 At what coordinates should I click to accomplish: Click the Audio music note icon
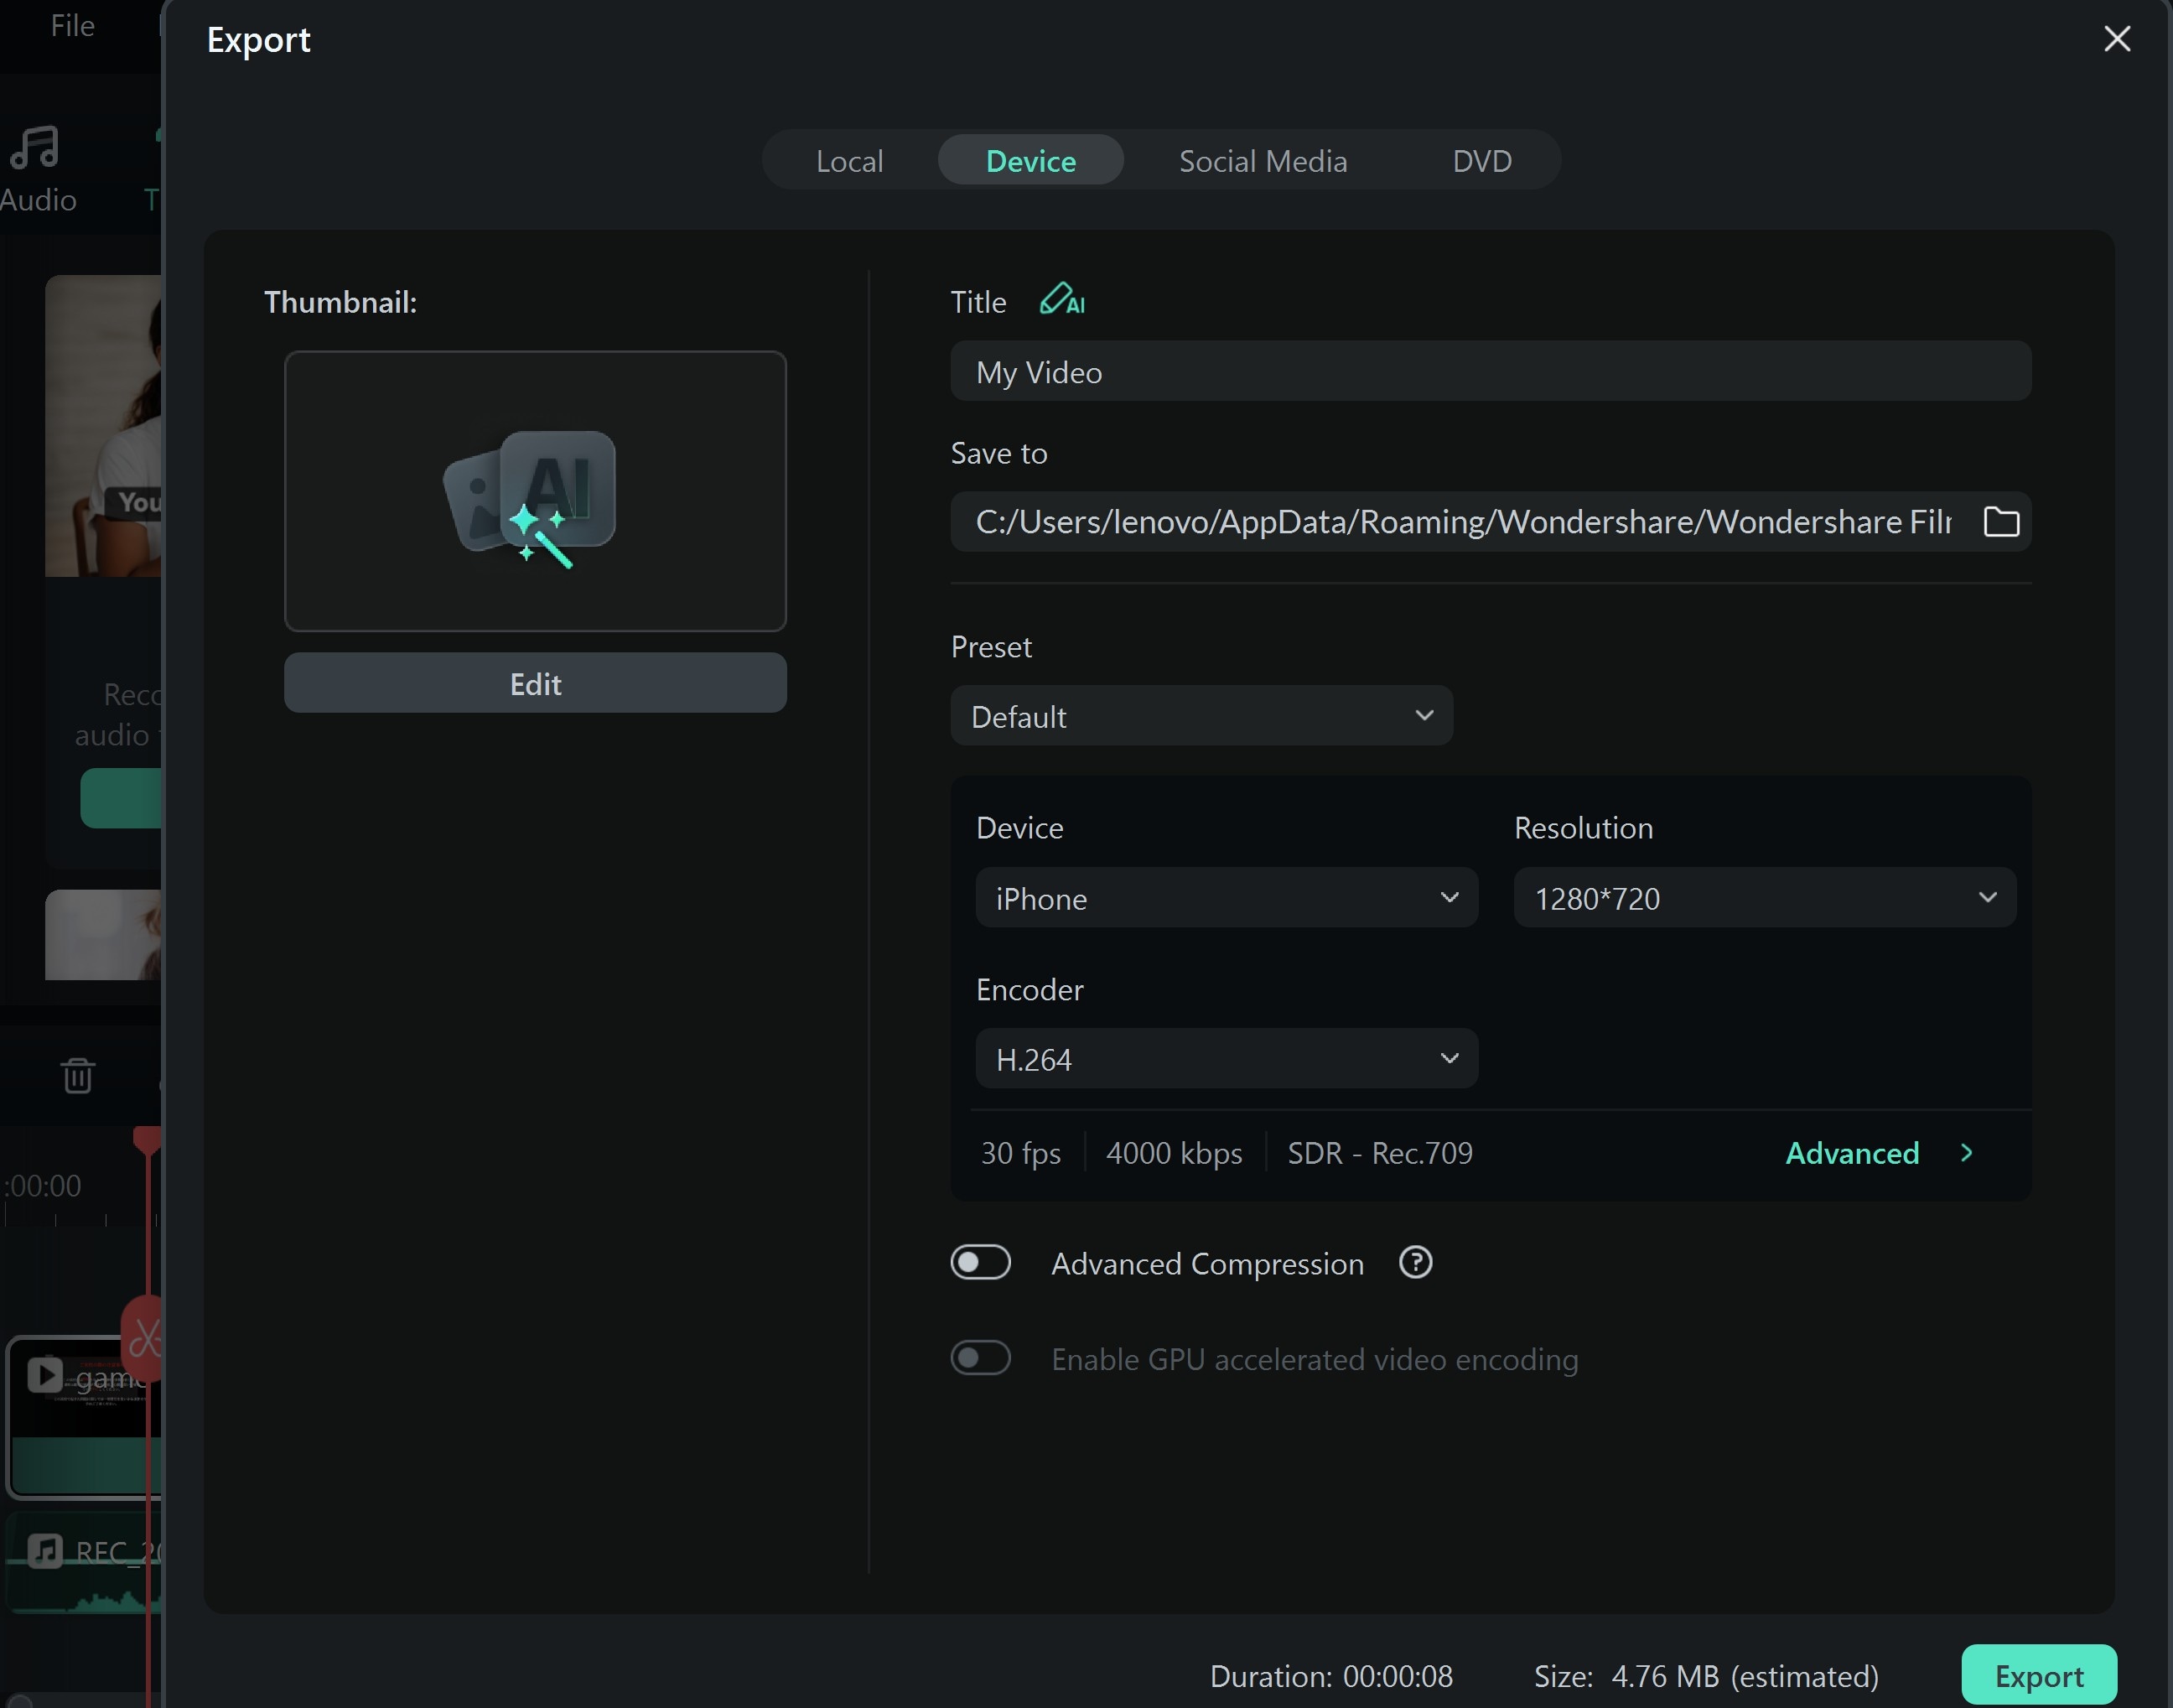(36, 148)
